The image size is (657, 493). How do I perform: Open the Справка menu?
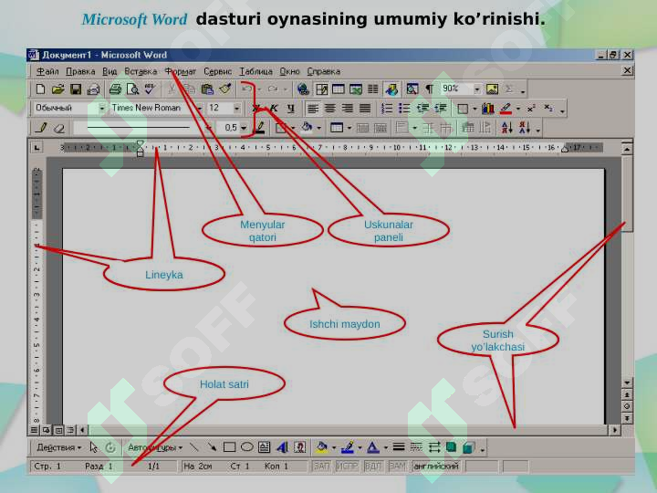tap(323, 71)
